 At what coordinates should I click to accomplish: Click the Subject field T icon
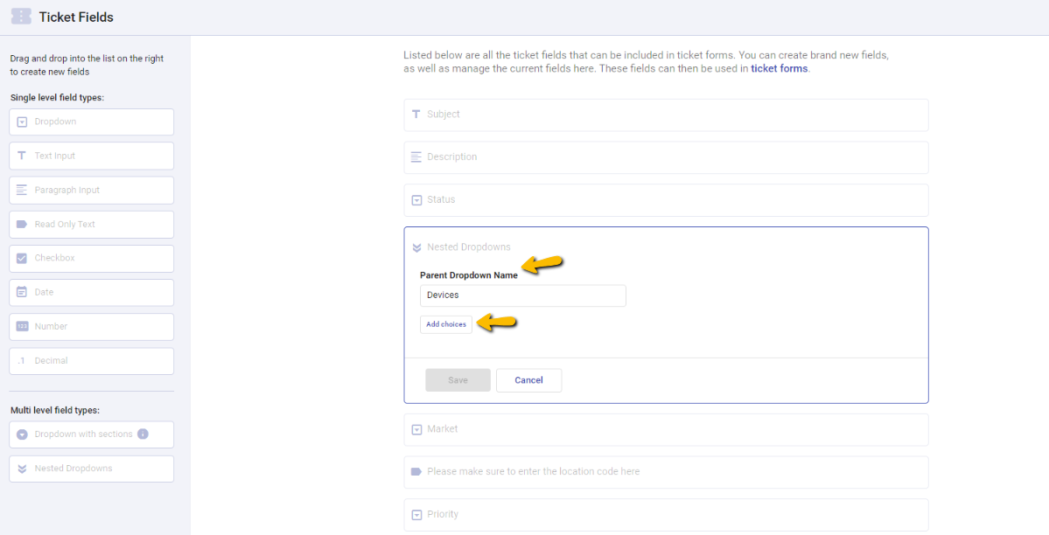416,115
